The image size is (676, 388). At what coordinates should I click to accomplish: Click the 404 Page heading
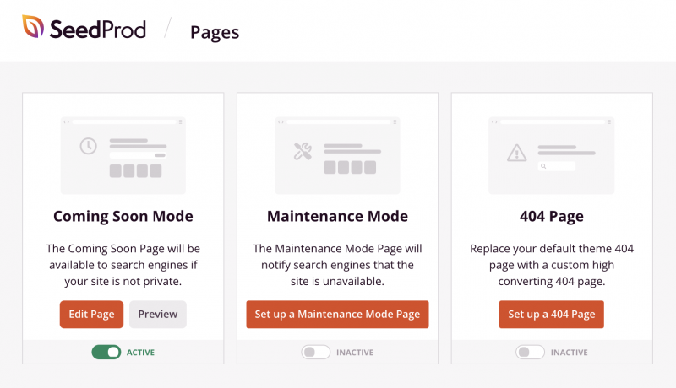(551, 216)
